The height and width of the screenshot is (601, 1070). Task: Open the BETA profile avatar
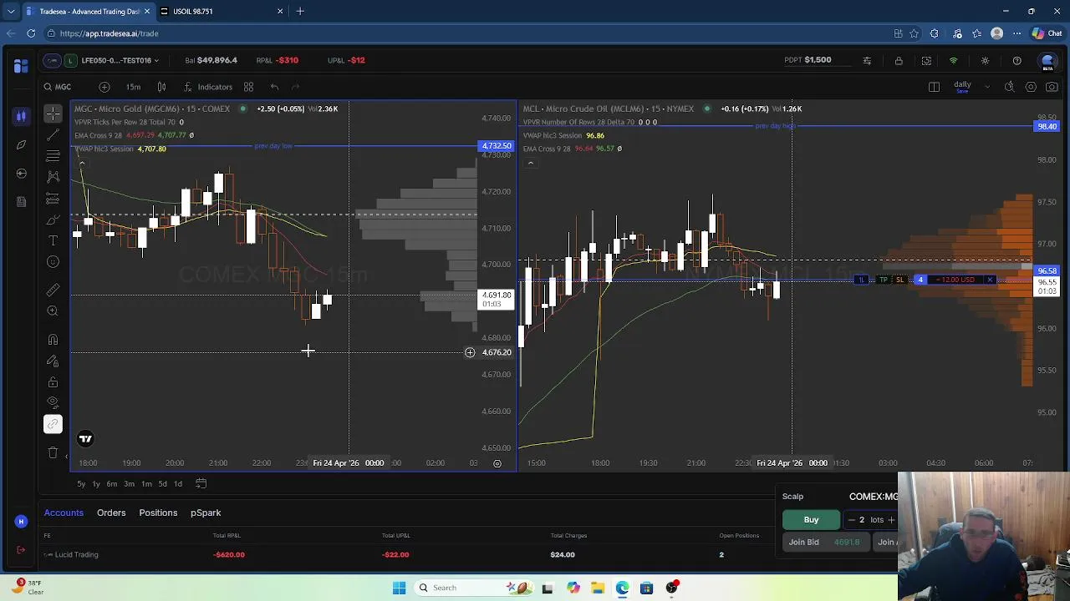[1047, 61]
